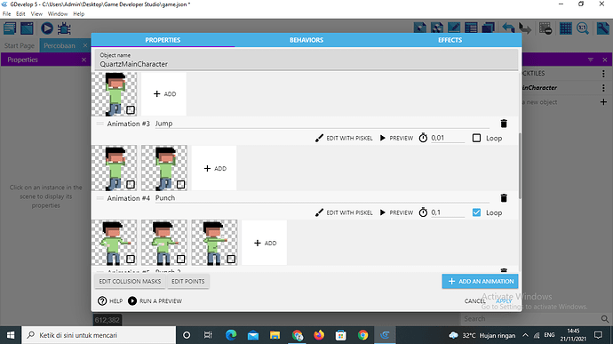
Task: Switch to the Behaviors tab
Action: (306, 40)
